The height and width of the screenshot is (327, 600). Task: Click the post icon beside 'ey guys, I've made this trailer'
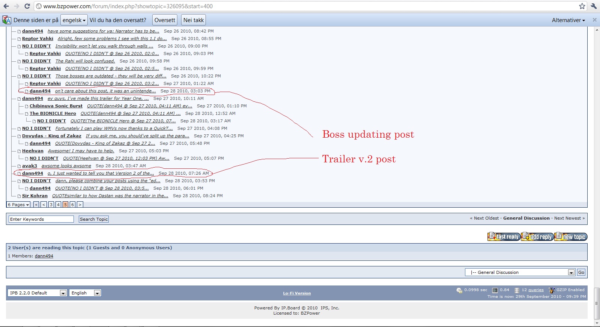click(19, 99)
